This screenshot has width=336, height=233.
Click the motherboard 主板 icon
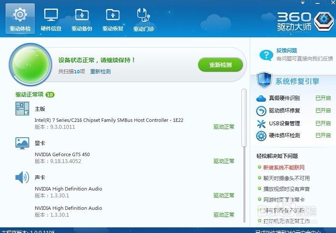pyautogui.click(x=22, y=109)
